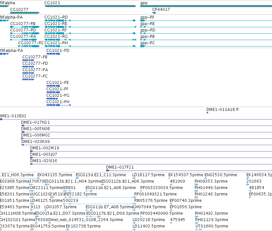Select protein CG1021-PE
This screenshot has height=231, width=272.
click(53, 86)
